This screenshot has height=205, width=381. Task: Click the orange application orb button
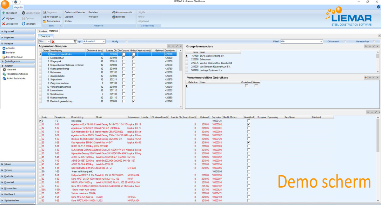pos(5,4)
